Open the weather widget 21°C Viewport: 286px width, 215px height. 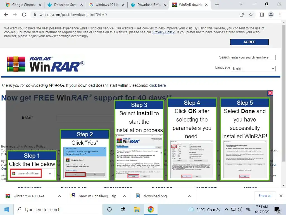(204, 209)
